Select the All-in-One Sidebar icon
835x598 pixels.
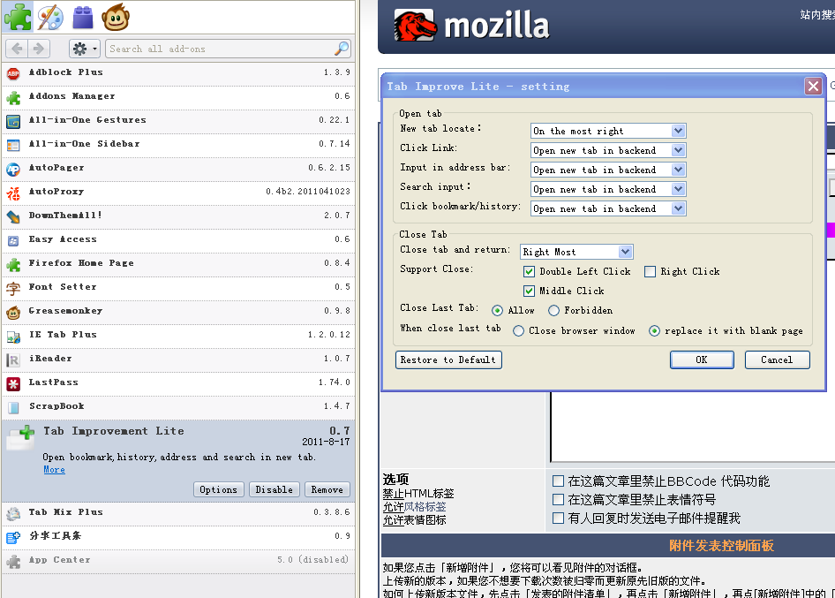pyautogui.click(x=13, y=145)
